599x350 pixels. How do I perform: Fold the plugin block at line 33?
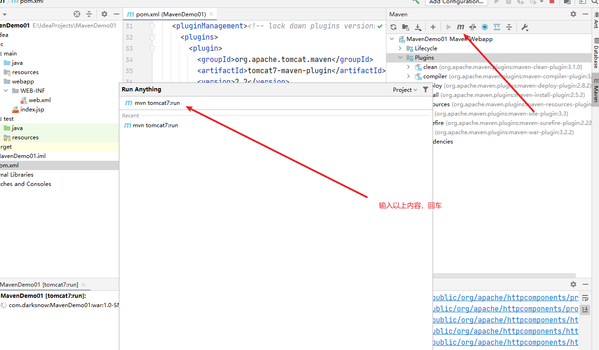152,48
